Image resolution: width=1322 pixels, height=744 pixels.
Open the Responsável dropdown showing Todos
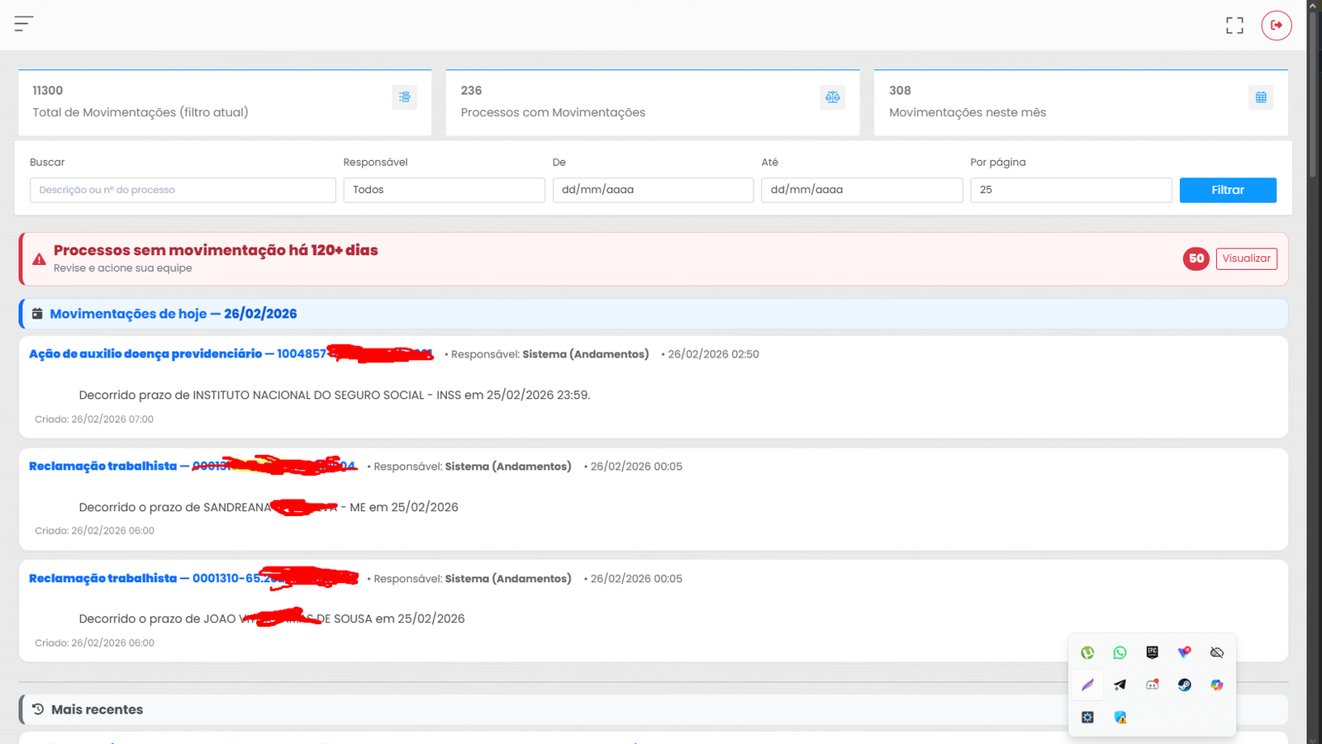(x=444, y=190)
